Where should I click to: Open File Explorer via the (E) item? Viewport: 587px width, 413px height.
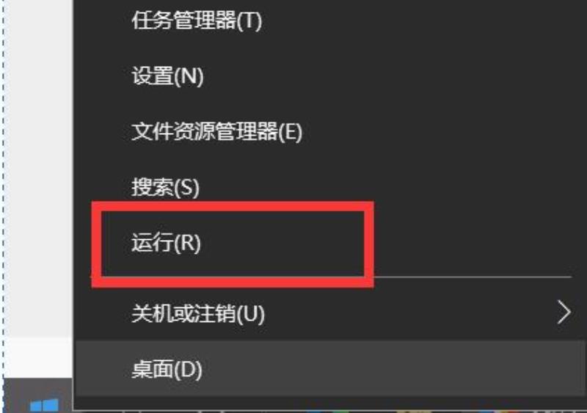[329, 131]
